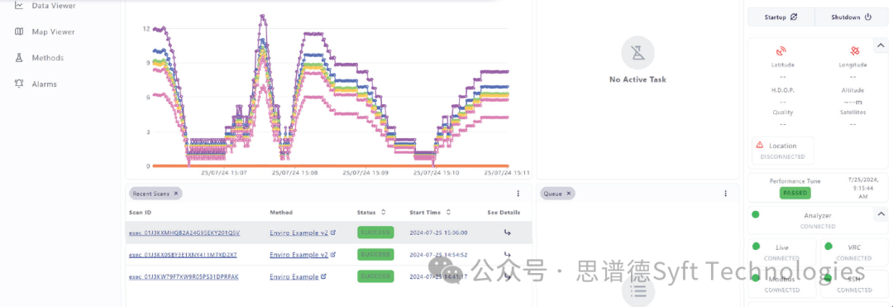The image size is (893, 307).
Task: Click the Startup button
Action: click(781, 17)
